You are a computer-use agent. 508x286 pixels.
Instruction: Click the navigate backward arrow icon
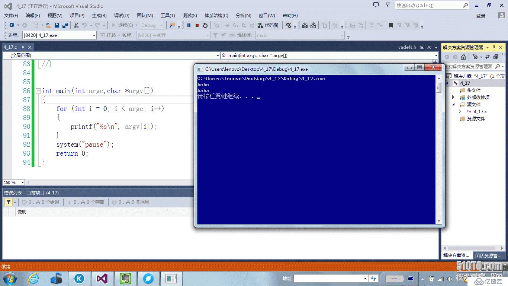[x=12, y=25]
